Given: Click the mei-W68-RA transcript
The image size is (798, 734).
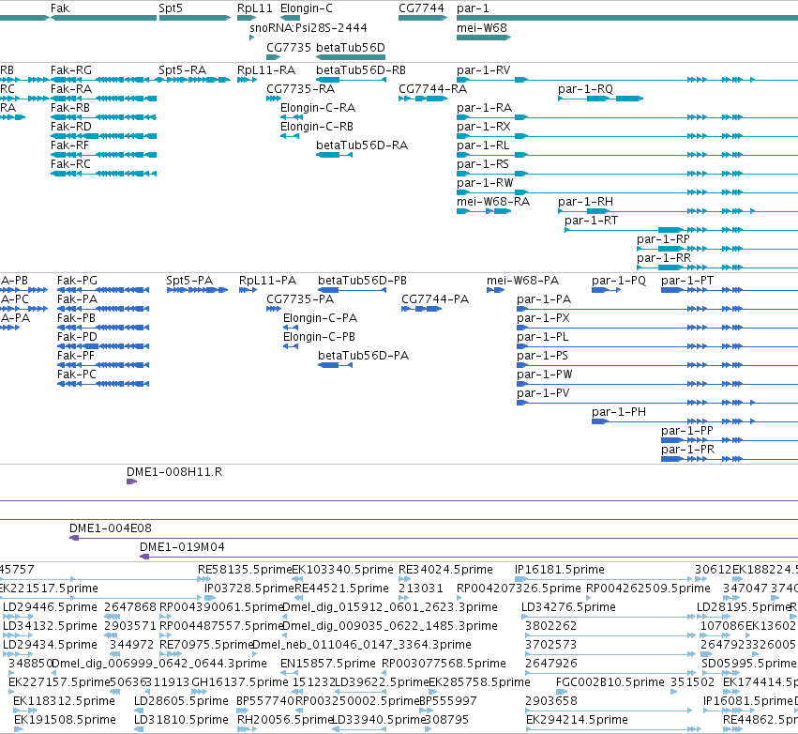Looking at the screenshot, I should (x=484, y=211).
